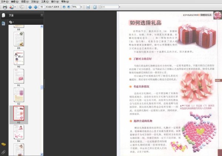Select page 91 thumbnail
222x156 pixels.
[19, 76]
